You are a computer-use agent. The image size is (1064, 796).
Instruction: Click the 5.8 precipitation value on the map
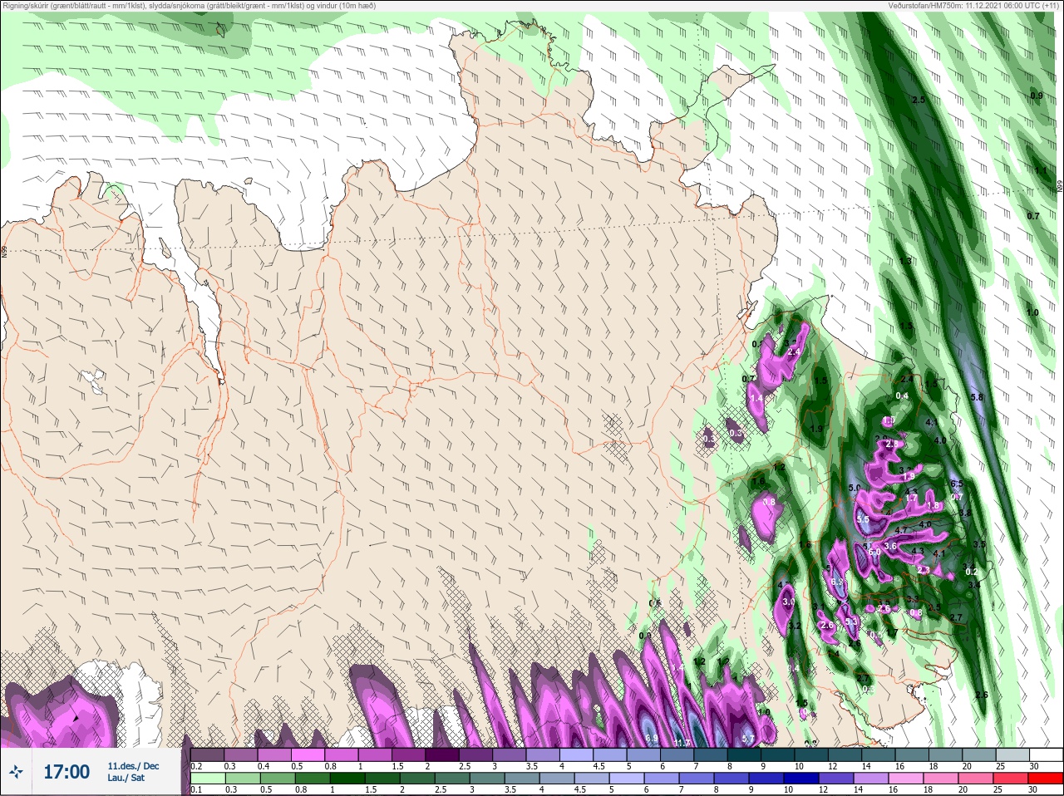(977, 396)
